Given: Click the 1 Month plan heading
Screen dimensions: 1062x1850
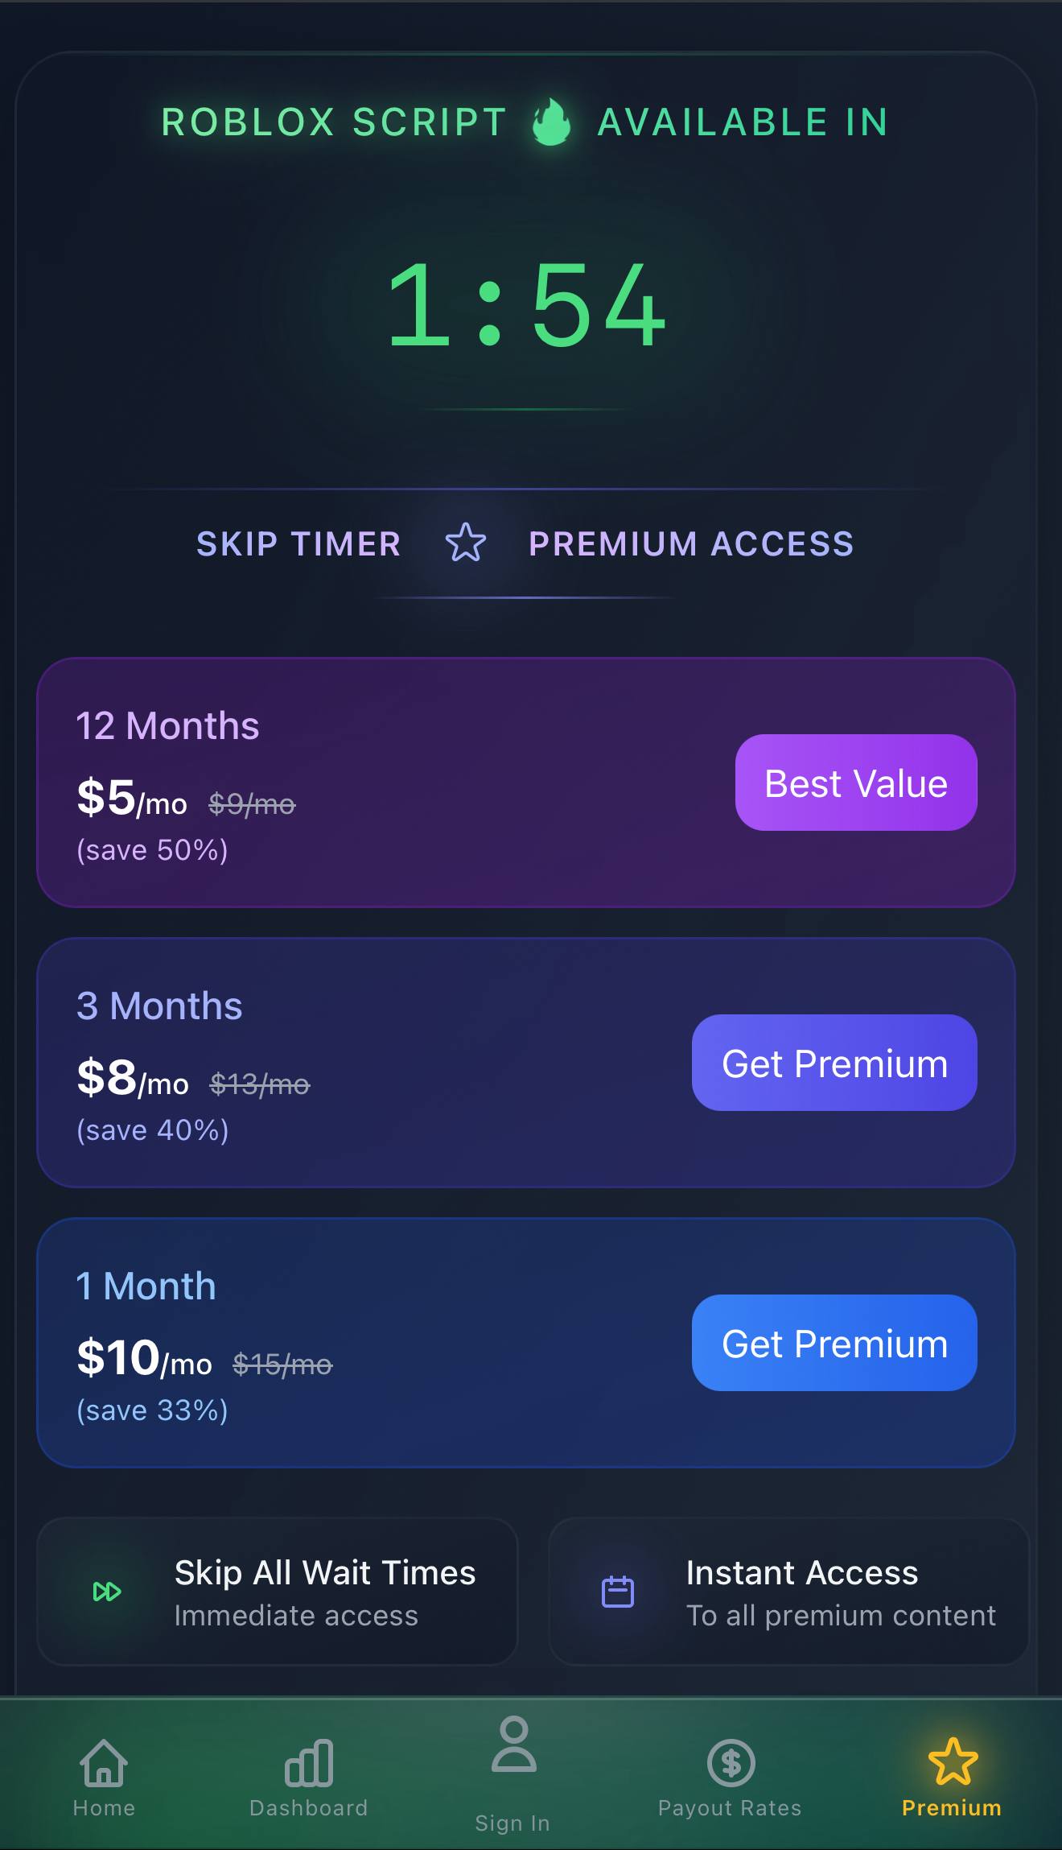Looking at the screenshot, I should point(146,1286).
